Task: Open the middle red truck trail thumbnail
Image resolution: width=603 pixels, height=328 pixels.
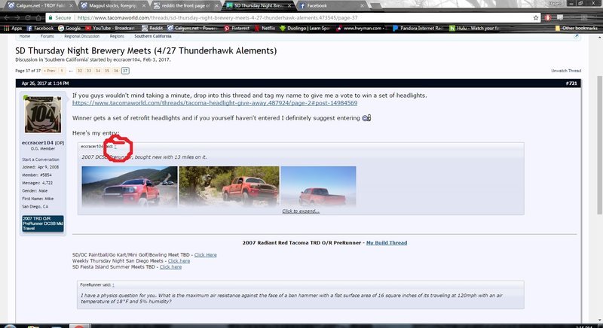Action: [229, 187]
